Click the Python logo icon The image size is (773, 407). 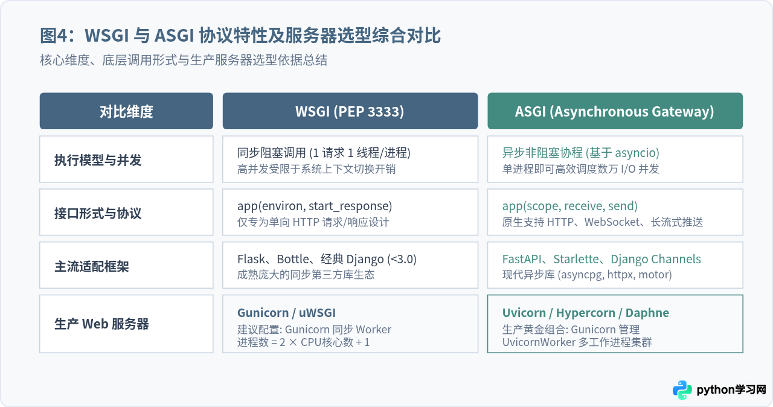tap(682, 390)
